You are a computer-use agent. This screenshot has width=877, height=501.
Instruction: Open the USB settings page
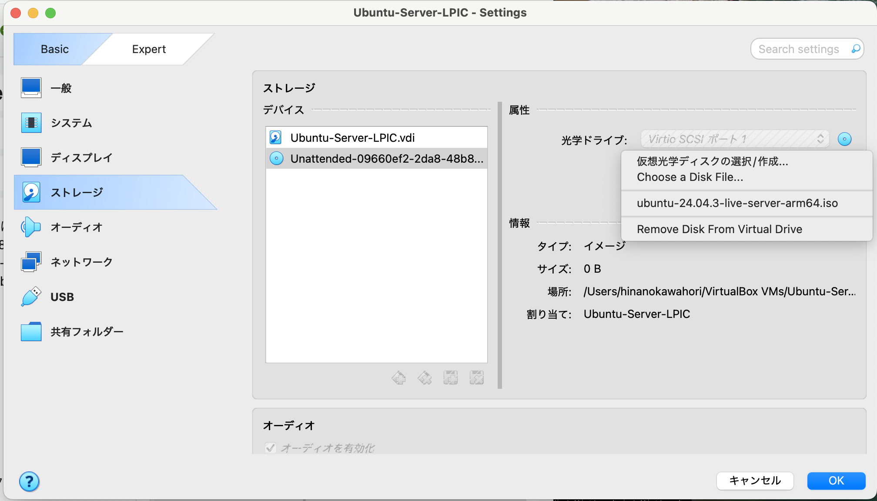62,297
